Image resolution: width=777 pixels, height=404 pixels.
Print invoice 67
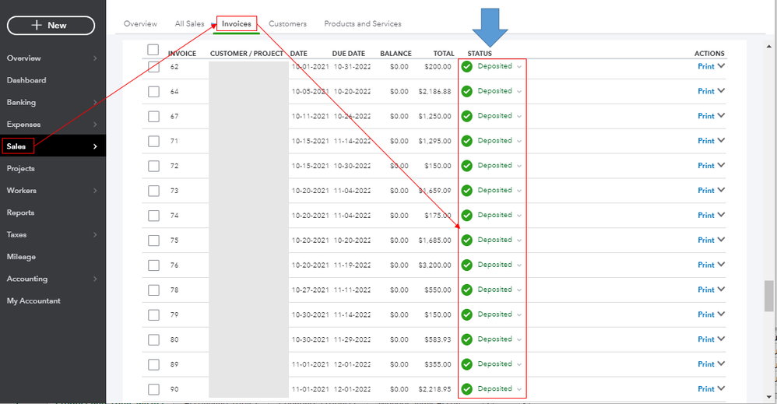tap(705, 116)
